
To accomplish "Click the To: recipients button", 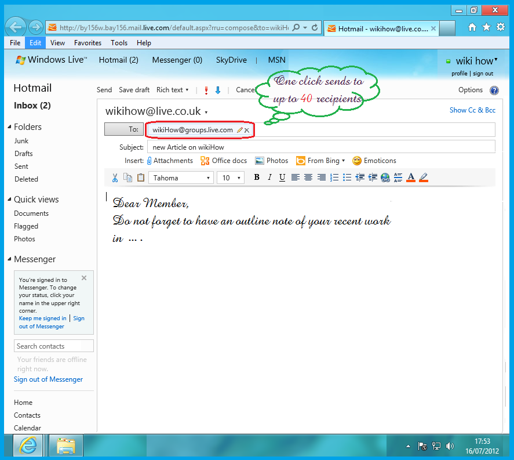I will tap(124, 129).
